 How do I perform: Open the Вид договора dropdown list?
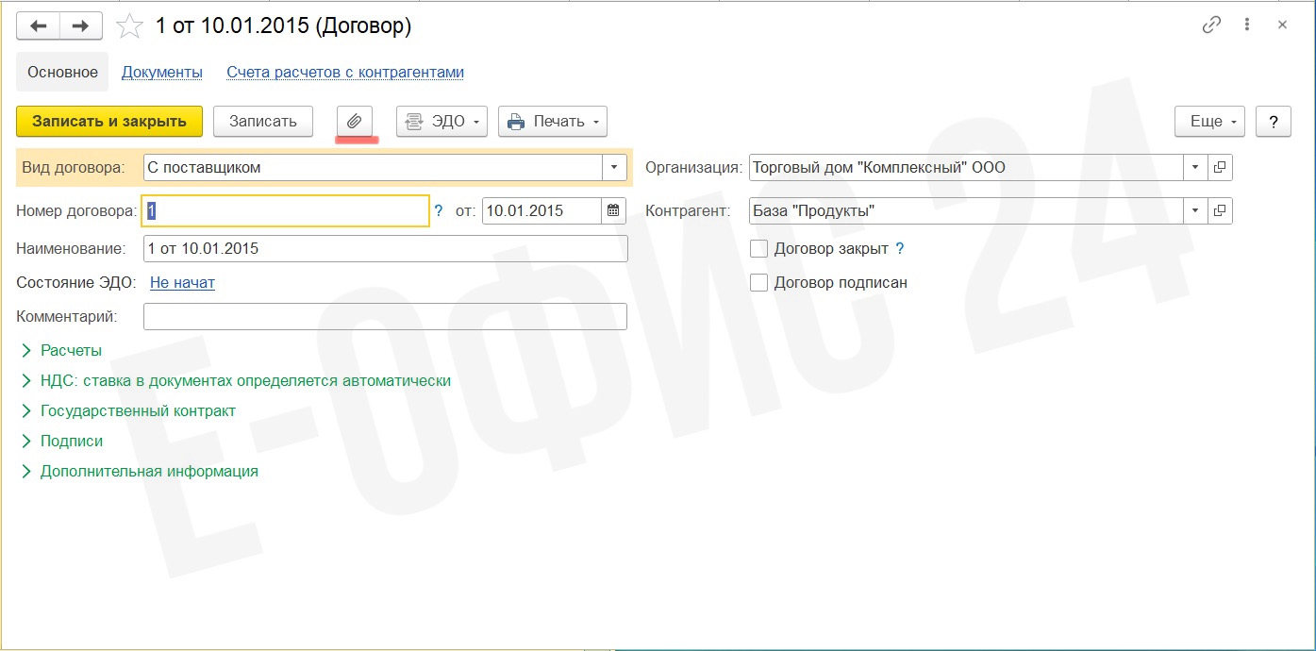coord(613,168)
